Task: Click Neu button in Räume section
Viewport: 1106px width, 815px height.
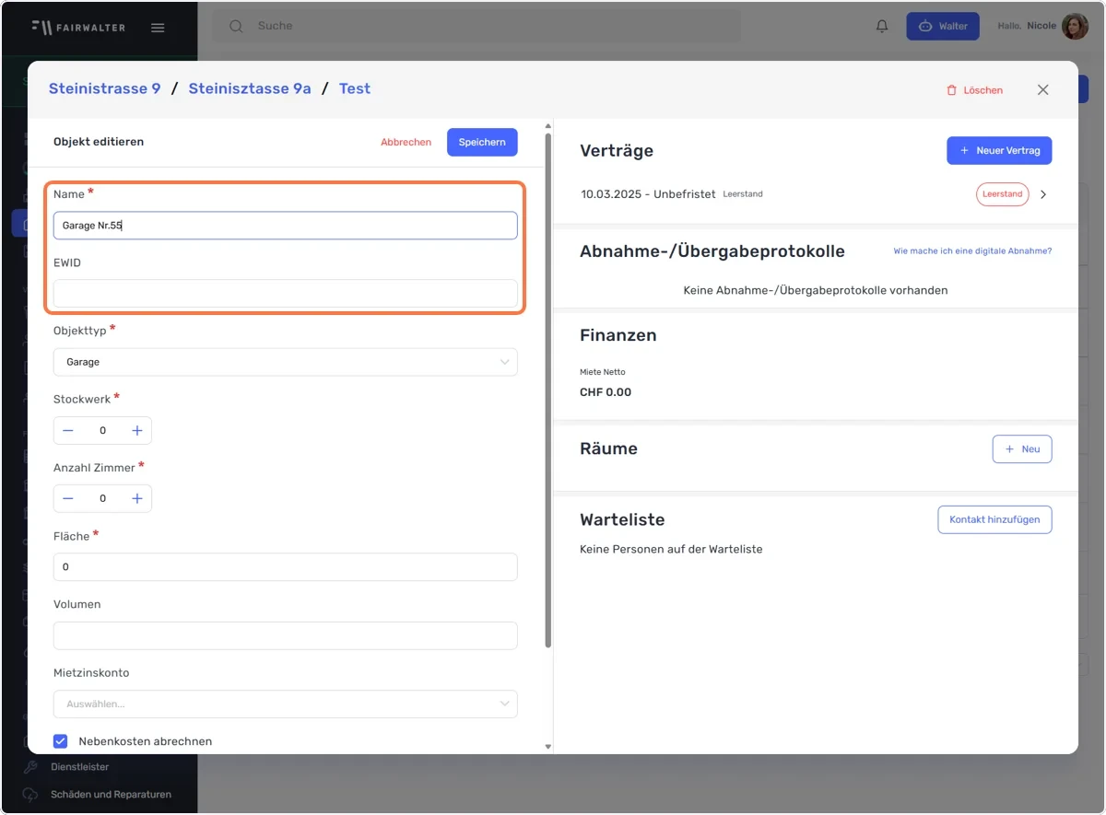Action: tap(1022, 448)
